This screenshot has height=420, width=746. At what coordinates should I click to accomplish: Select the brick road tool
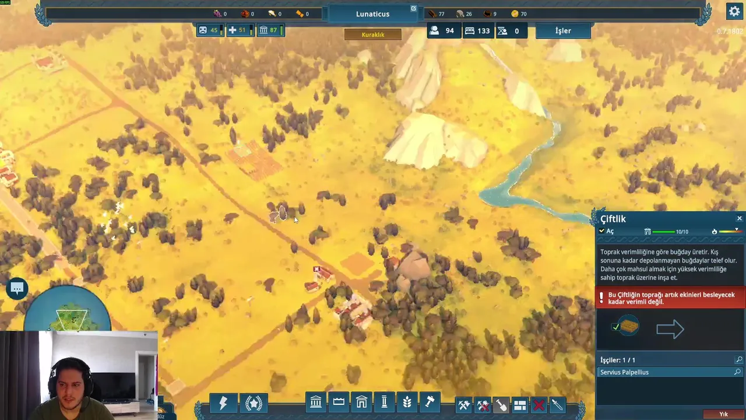coord(520,405)
